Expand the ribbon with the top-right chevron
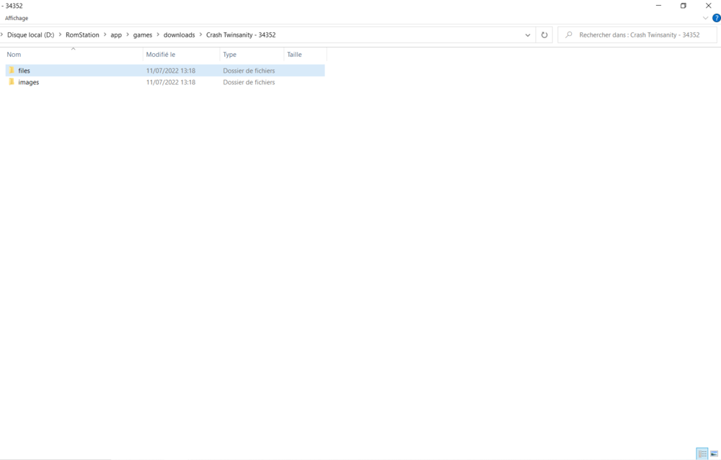The image size is (721, 460). click(705, 18)
